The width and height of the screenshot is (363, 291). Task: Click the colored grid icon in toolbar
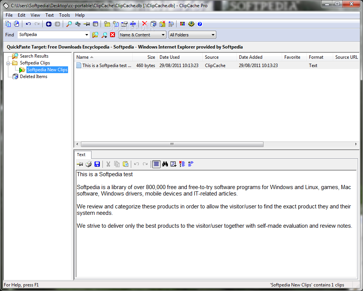182,23
